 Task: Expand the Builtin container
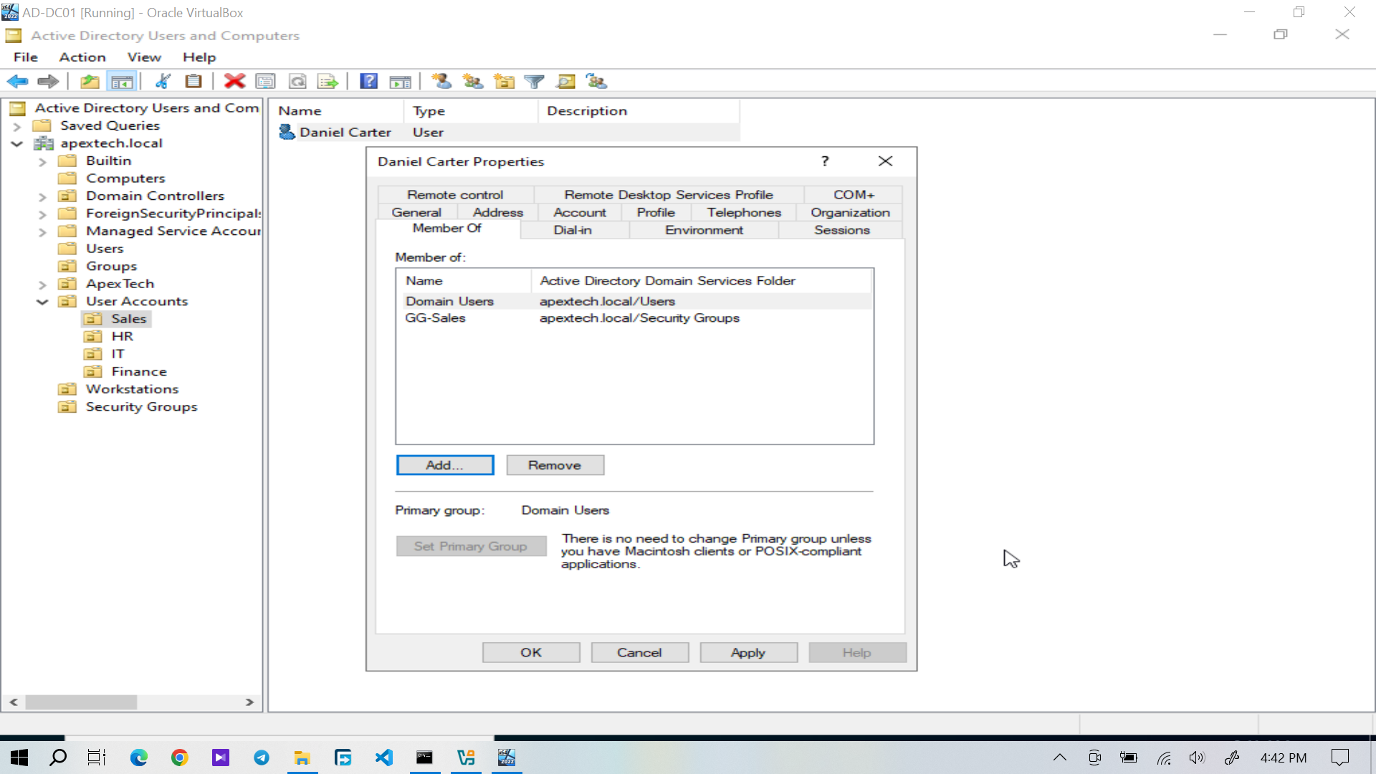42,162
